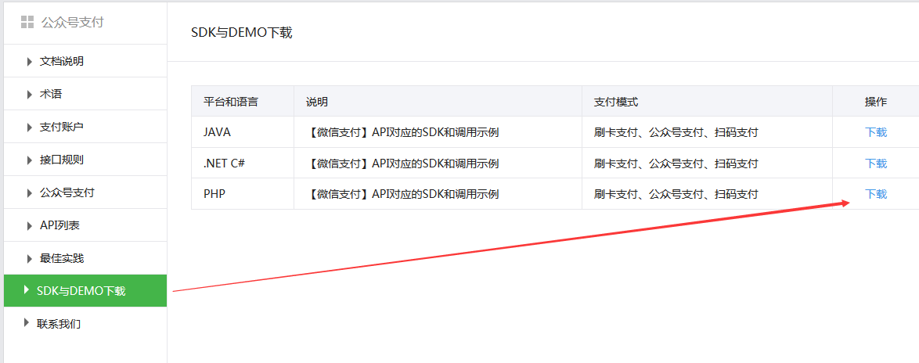Screen dimensions: 919x363
Task: Download the PHP SDK
Action: [x=876, y=194]
